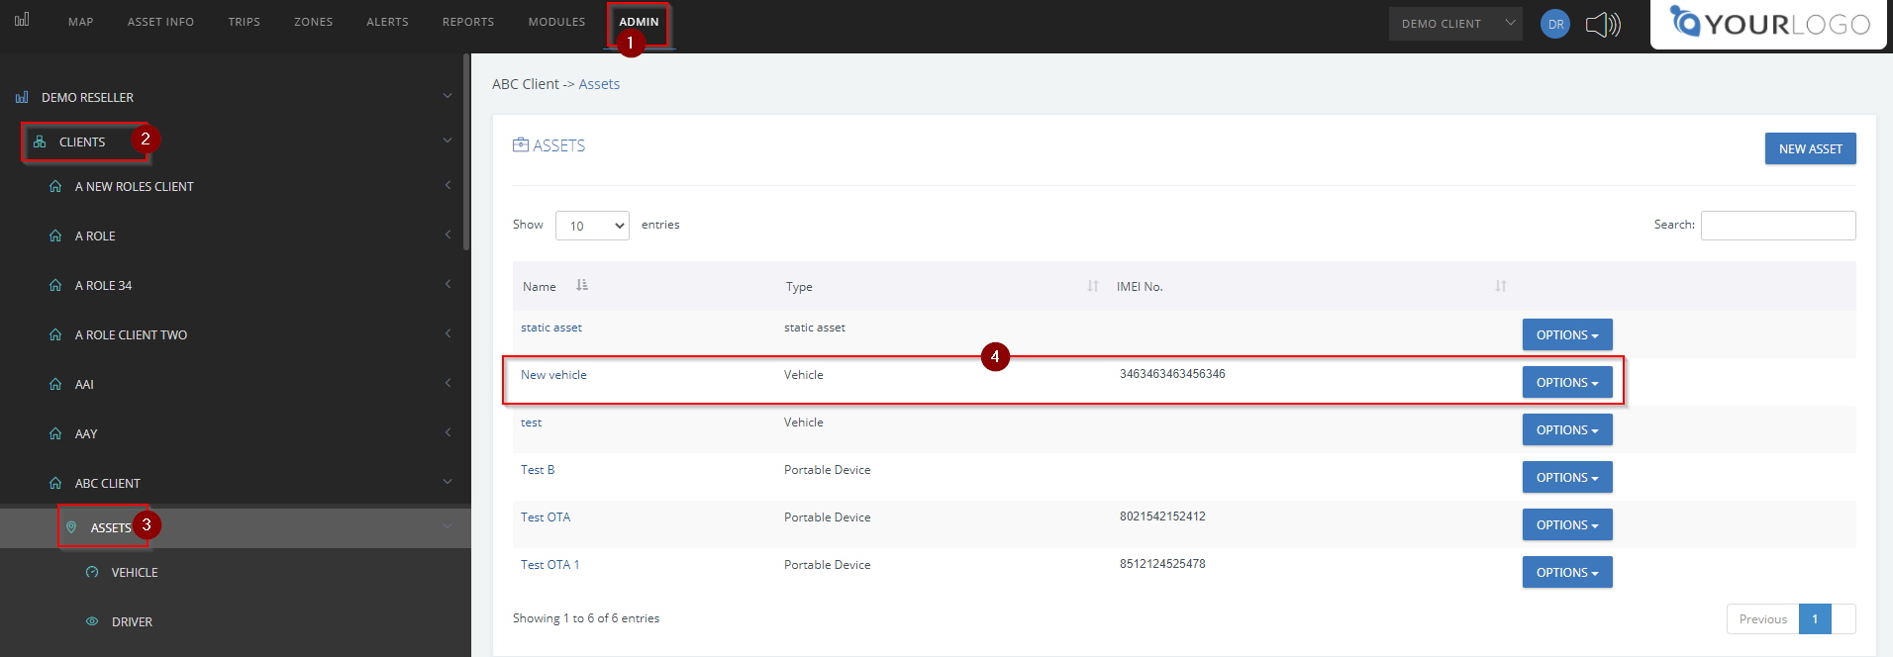Sort by Name column icon
The height and width of the screenshot is (657, 1893).
point(582,285)
